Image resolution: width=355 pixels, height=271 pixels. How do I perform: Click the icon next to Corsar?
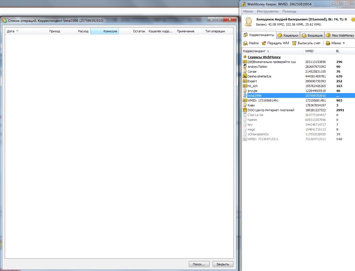[245, 71]
